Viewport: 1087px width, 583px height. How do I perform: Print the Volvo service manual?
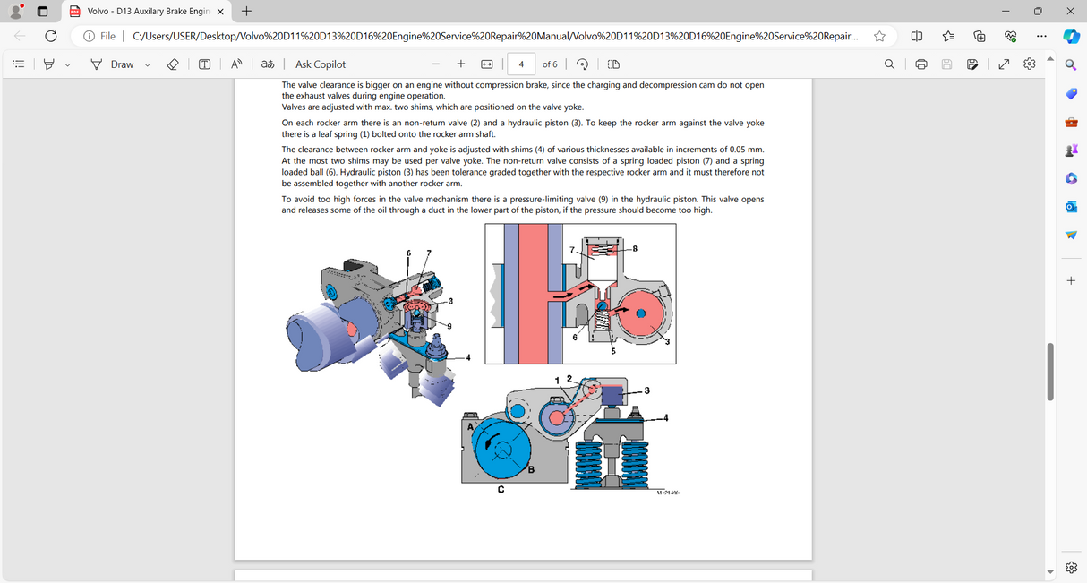tap(921, 64)
